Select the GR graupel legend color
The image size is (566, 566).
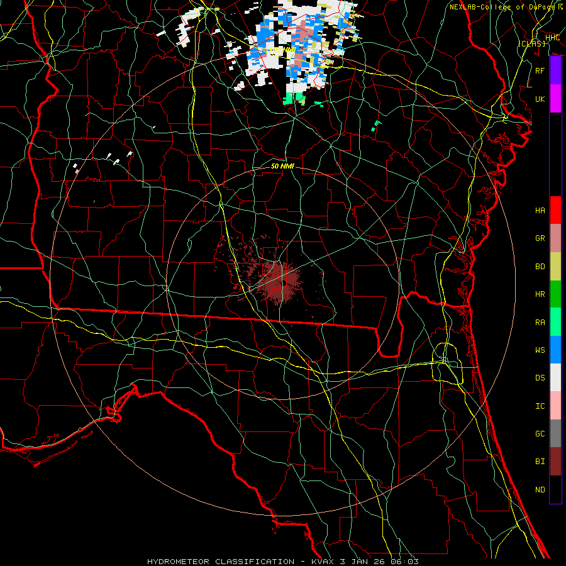click(555, 238)
